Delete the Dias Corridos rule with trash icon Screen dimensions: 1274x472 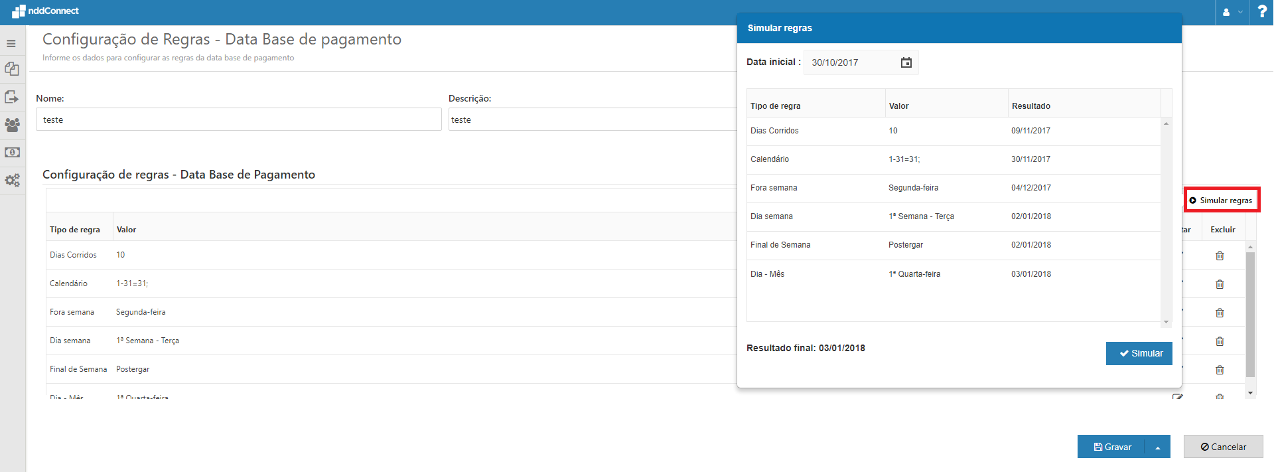click(1220, 256)
